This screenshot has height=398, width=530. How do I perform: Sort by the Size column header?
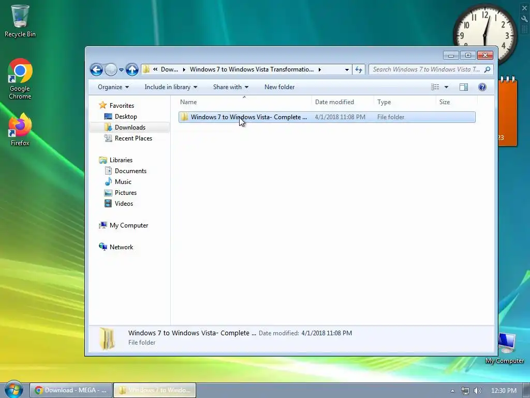coord(457,102)
